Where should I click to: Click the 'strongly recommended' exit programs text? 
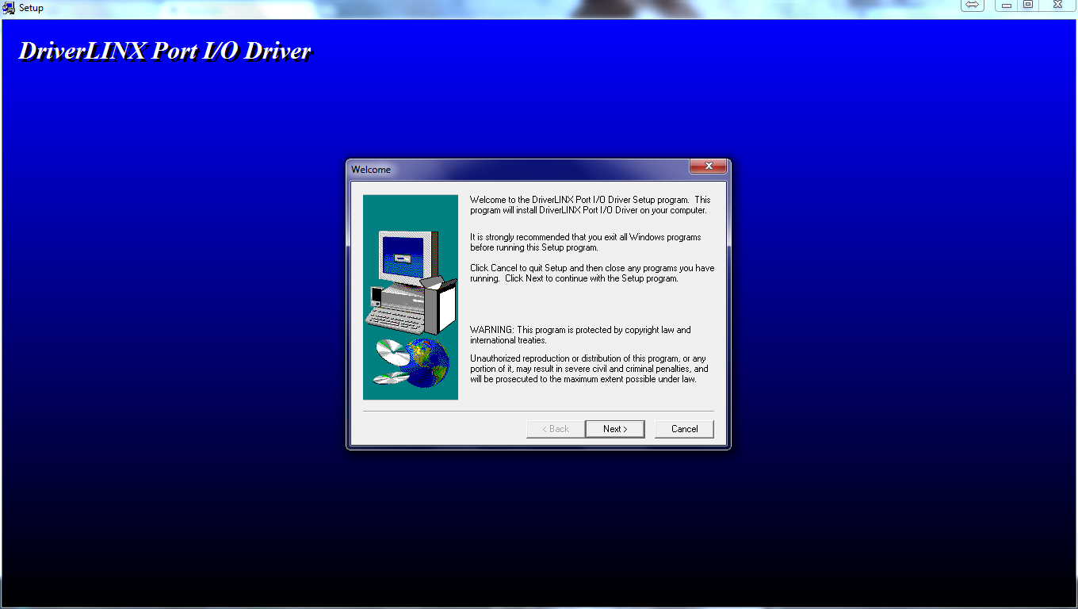point(585,243)
